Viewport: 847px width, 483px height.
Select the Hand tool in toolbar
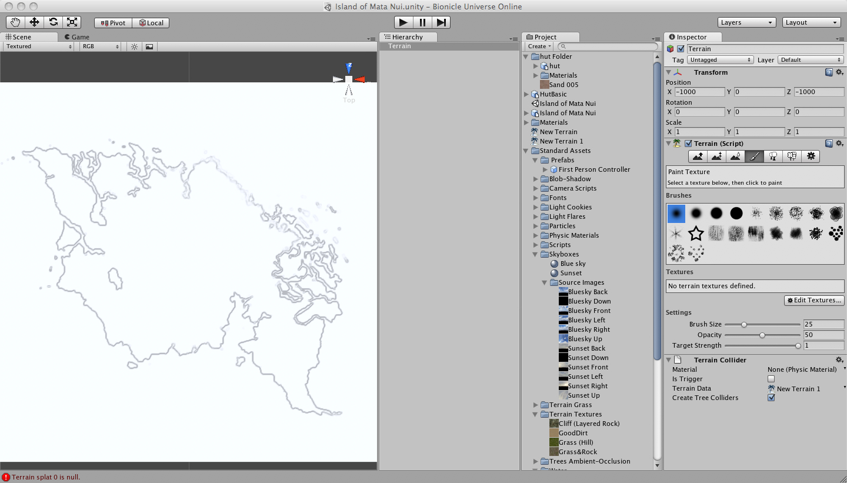pos(15,22)
